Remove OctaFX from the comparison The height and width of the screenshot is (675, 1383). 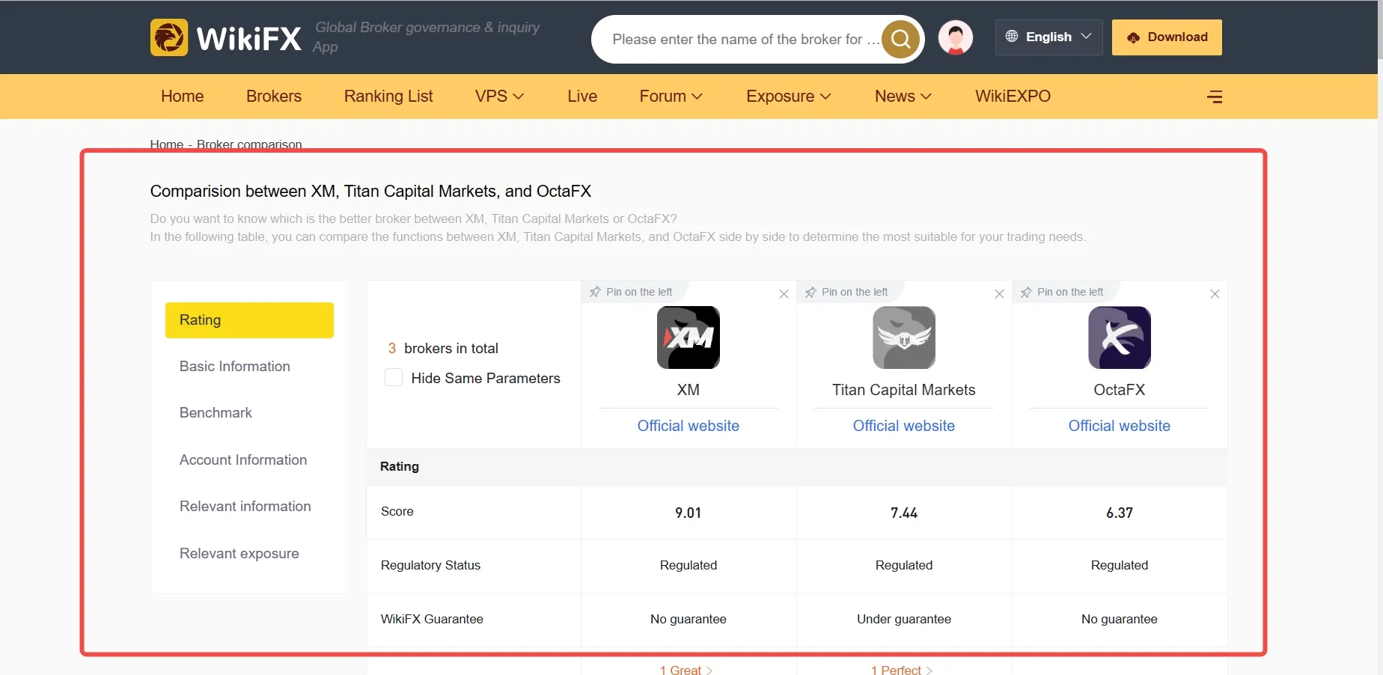coord(1215,294)
